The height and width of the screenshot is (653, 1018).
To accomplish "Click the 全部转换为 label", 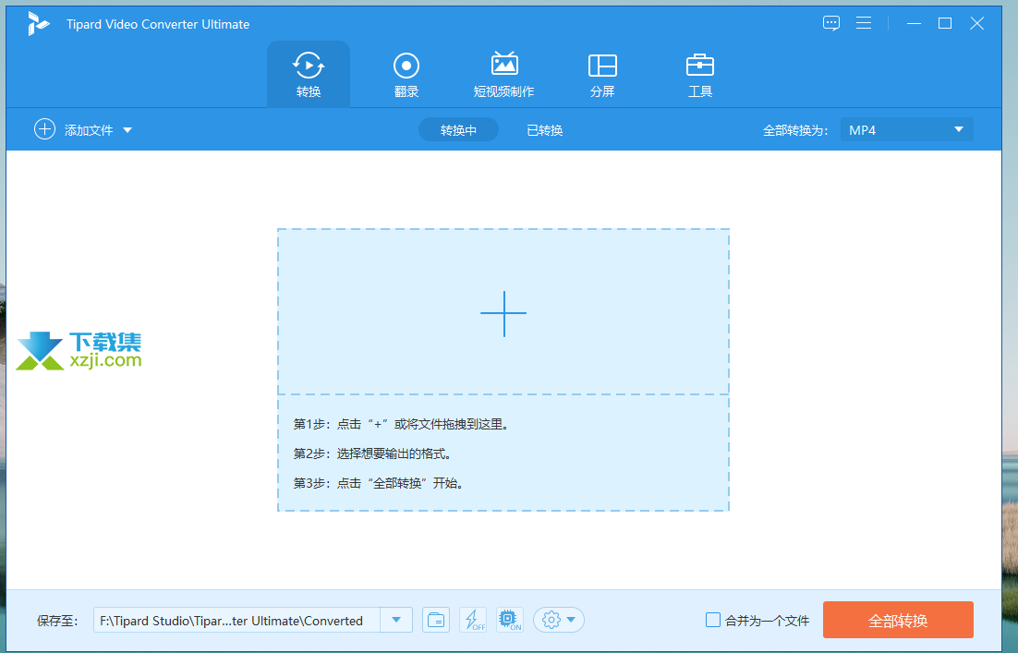I will [795, 130].
